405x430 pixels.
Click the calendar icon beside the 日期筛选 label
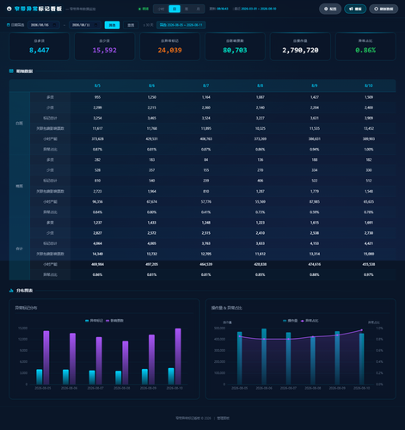point(9,25)
